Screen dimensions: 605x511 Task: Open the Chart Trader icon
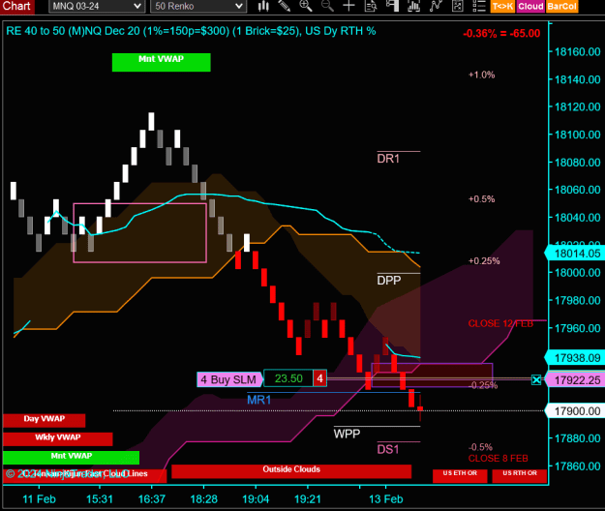tap(392, 6)
